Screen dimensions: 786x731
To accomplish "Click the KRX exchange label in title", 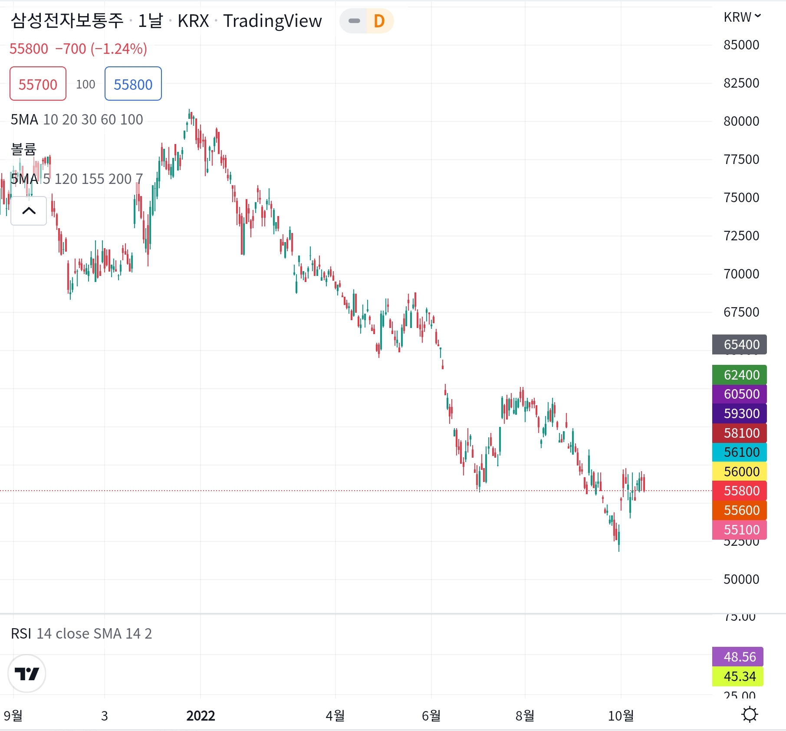I will (x=193, y=20).
